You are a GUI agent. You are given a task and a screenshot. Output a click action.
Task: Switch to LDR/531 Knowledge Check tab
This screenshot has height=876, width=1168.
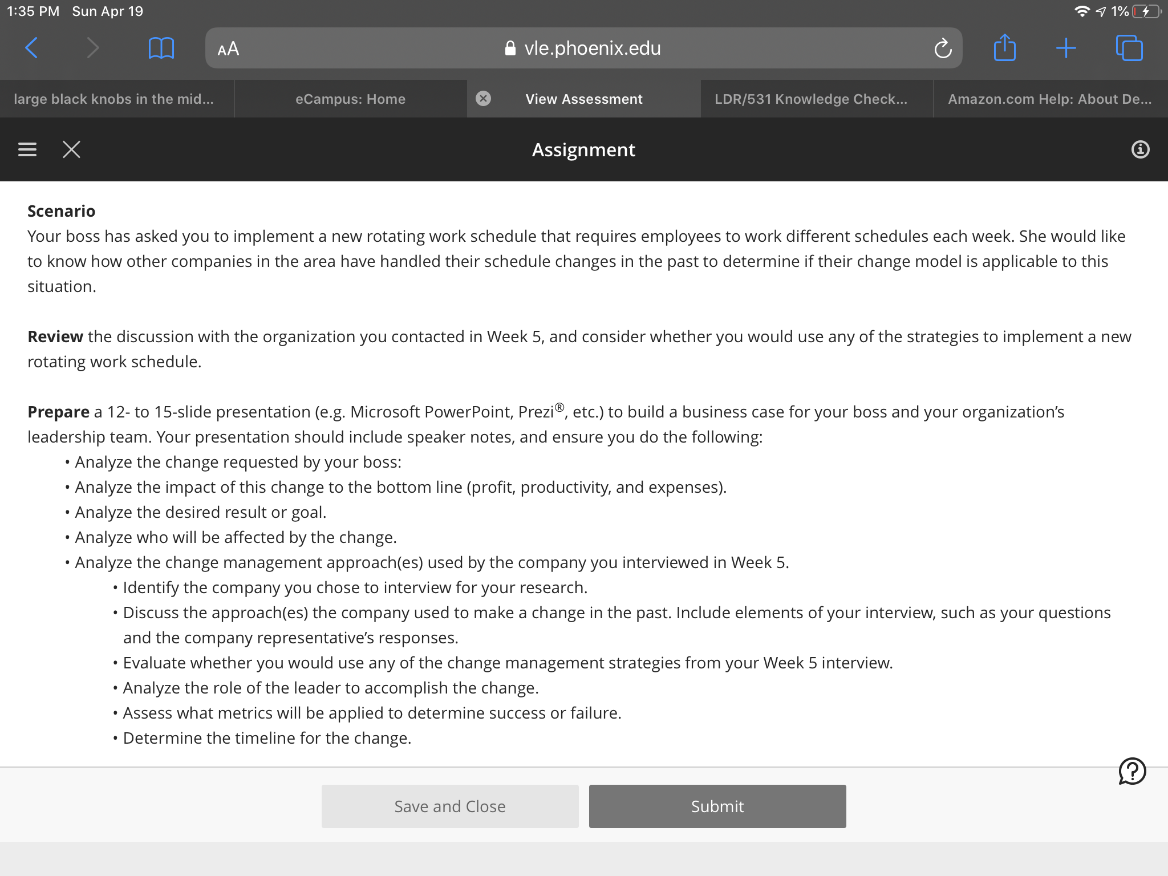(811, 99)
